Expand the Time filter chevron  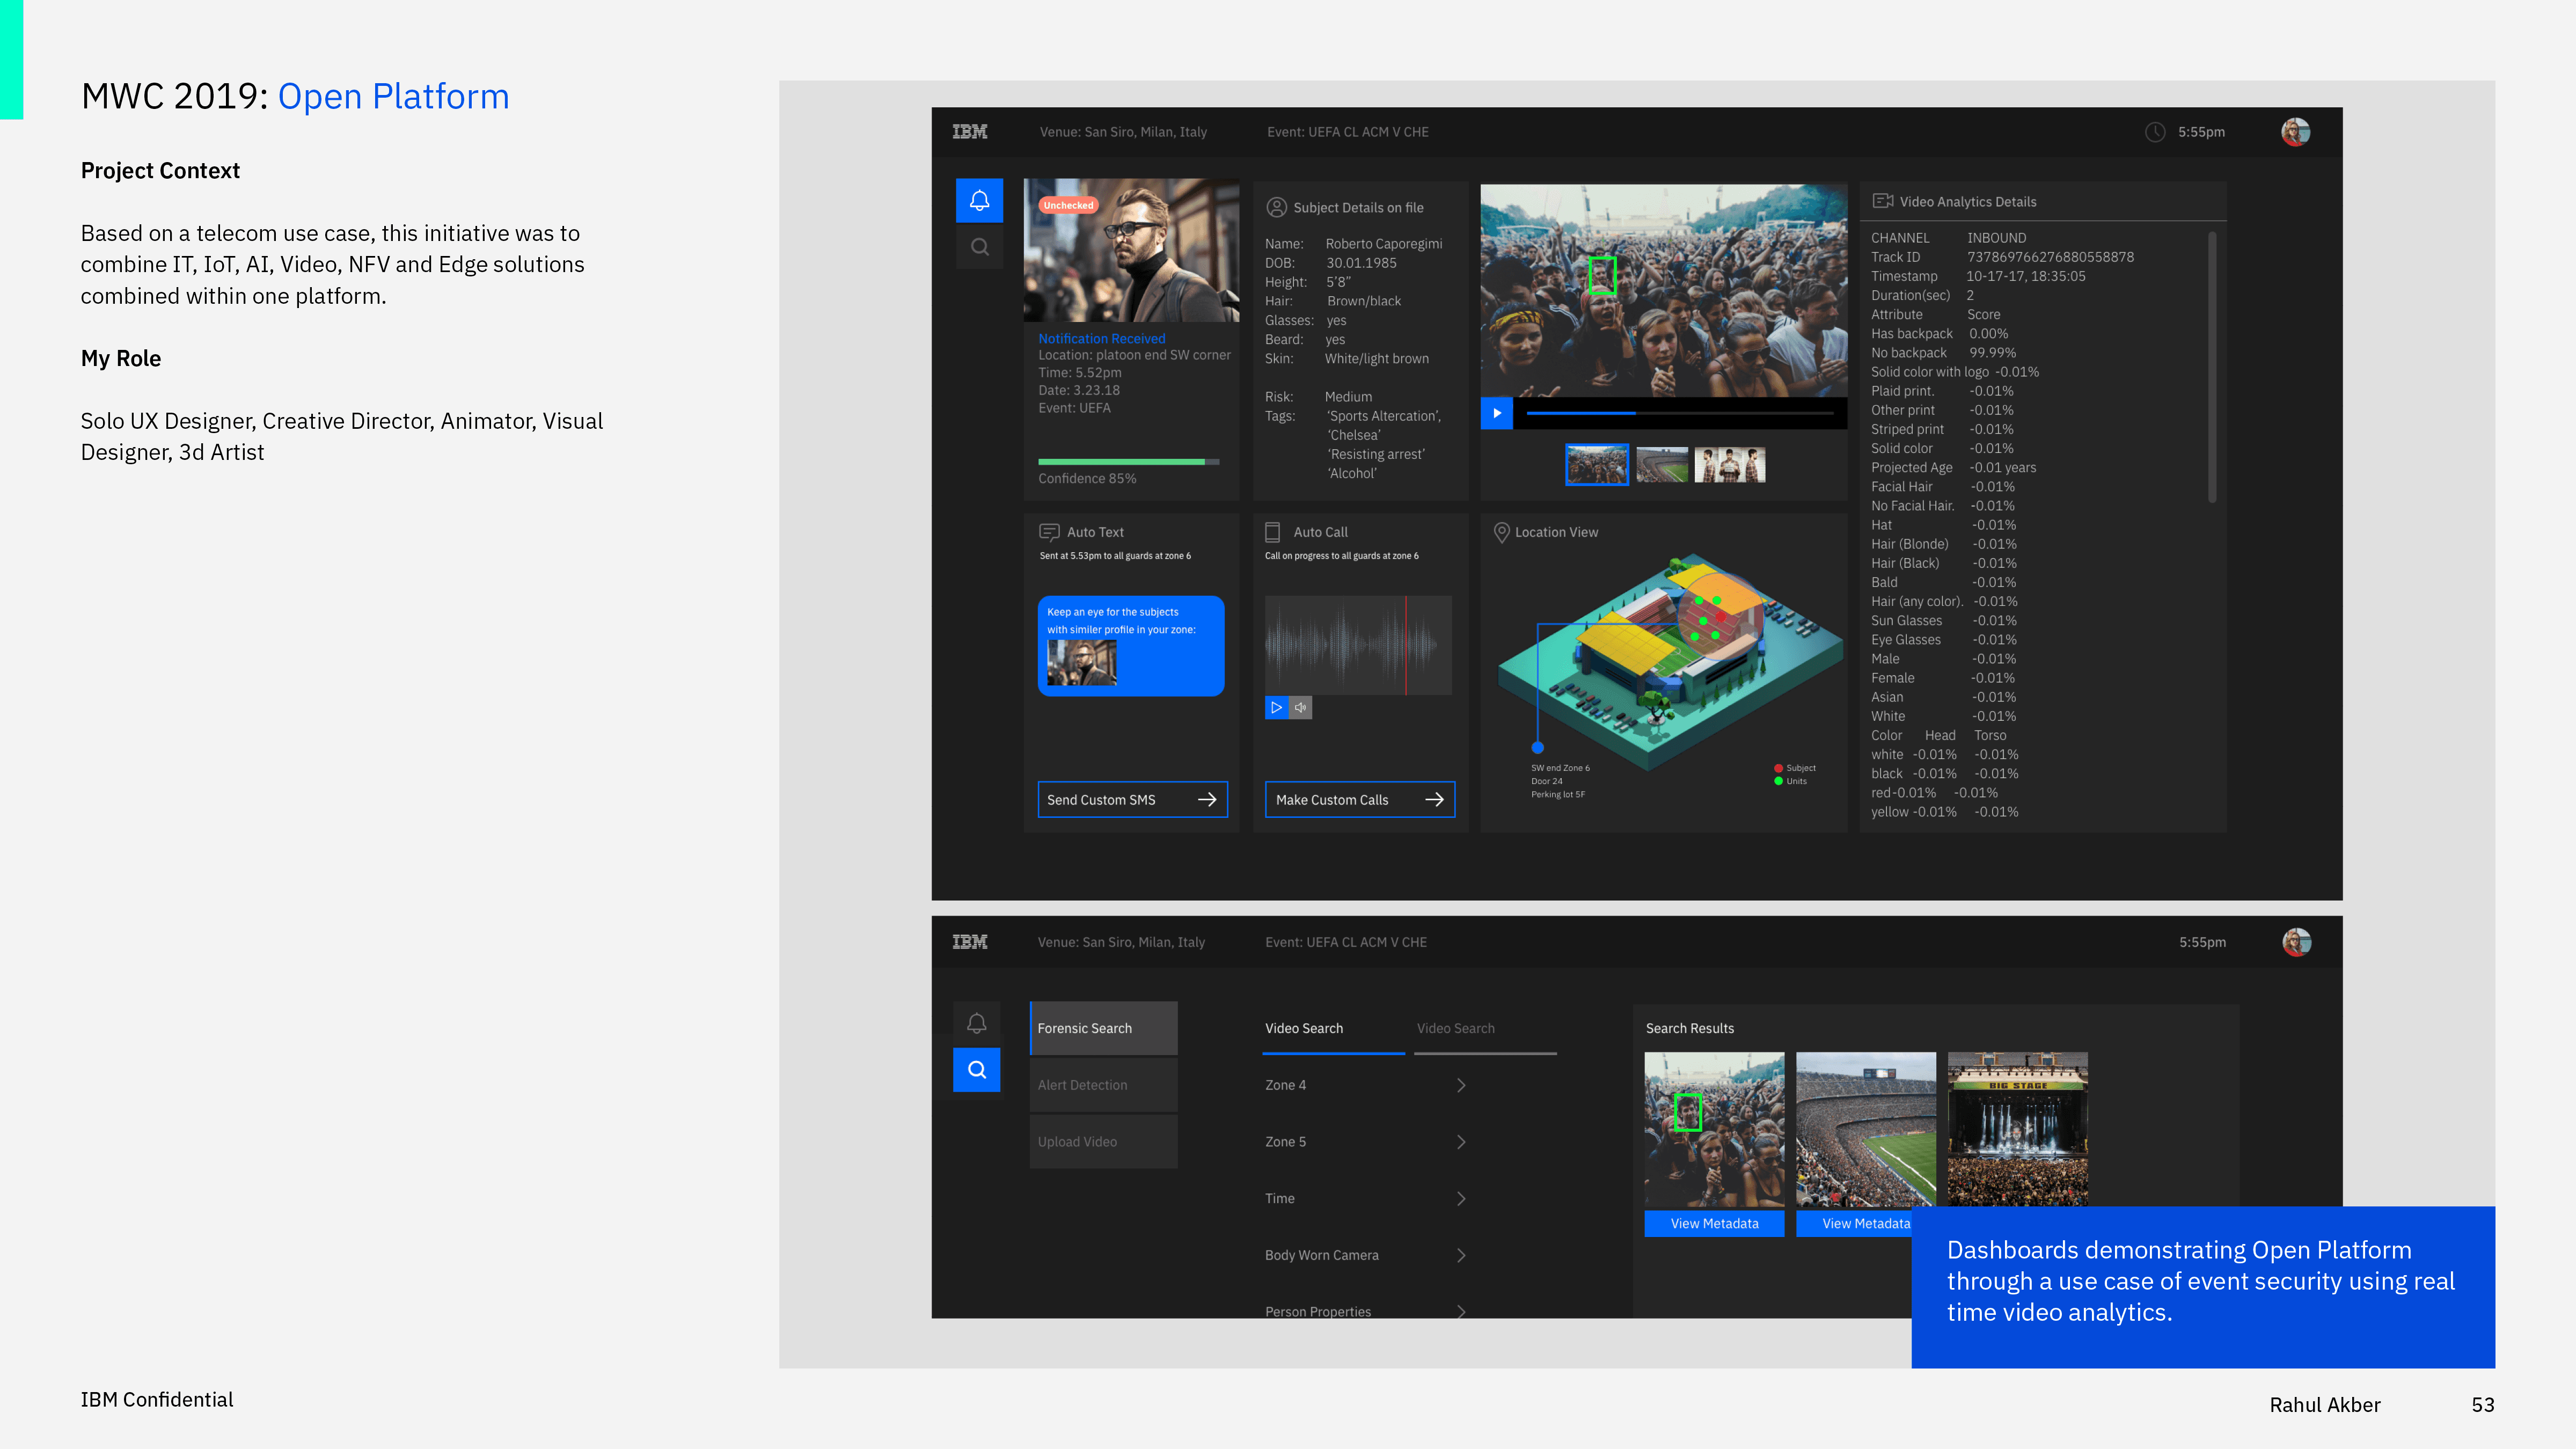click(x=1461, y=1198)
